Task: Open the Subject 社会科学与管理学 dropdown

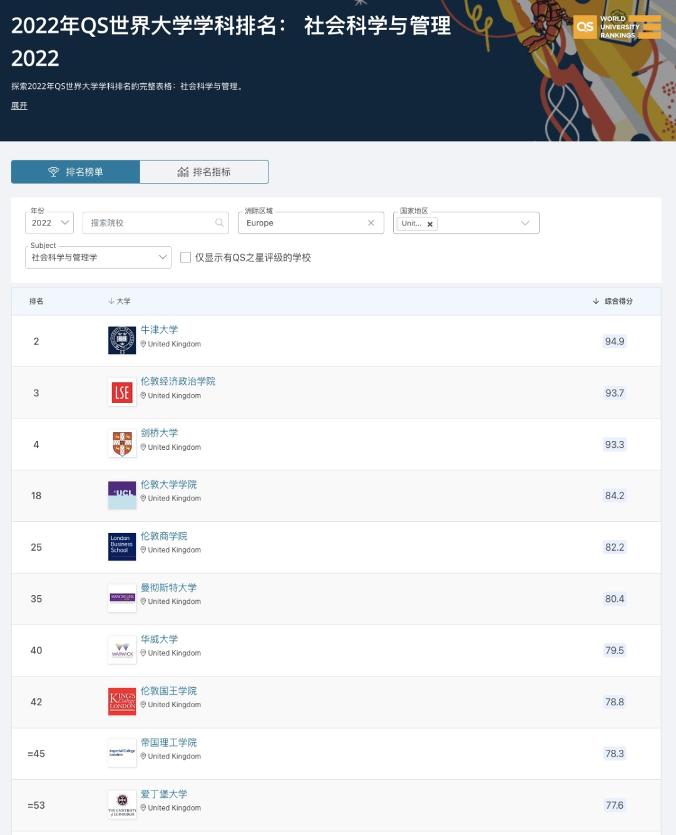Action: tap(98, 257)
